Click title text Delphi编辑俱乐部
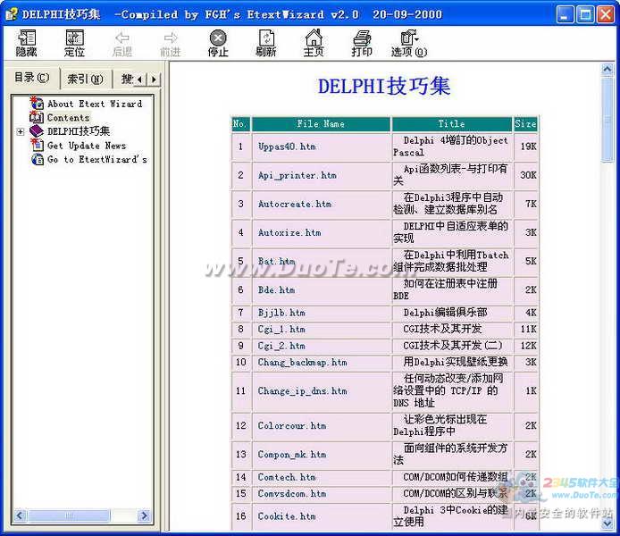Image resolution: width=620 pixels, height=536 pixels. click(445, 313)
